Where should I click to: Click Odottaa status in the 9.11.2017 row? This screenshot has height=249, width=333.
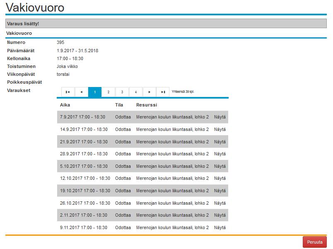click(x=123, y=227)
